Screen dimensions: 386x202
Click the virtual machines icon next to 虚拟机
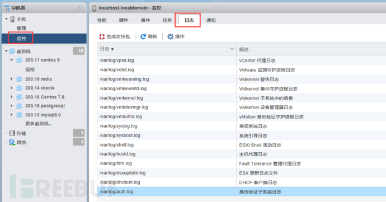tap(12, 51)
